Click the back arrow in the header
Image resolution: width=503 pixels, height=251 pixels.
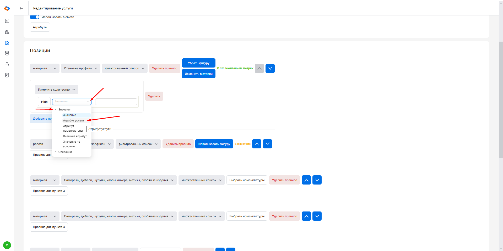point(21,8)
